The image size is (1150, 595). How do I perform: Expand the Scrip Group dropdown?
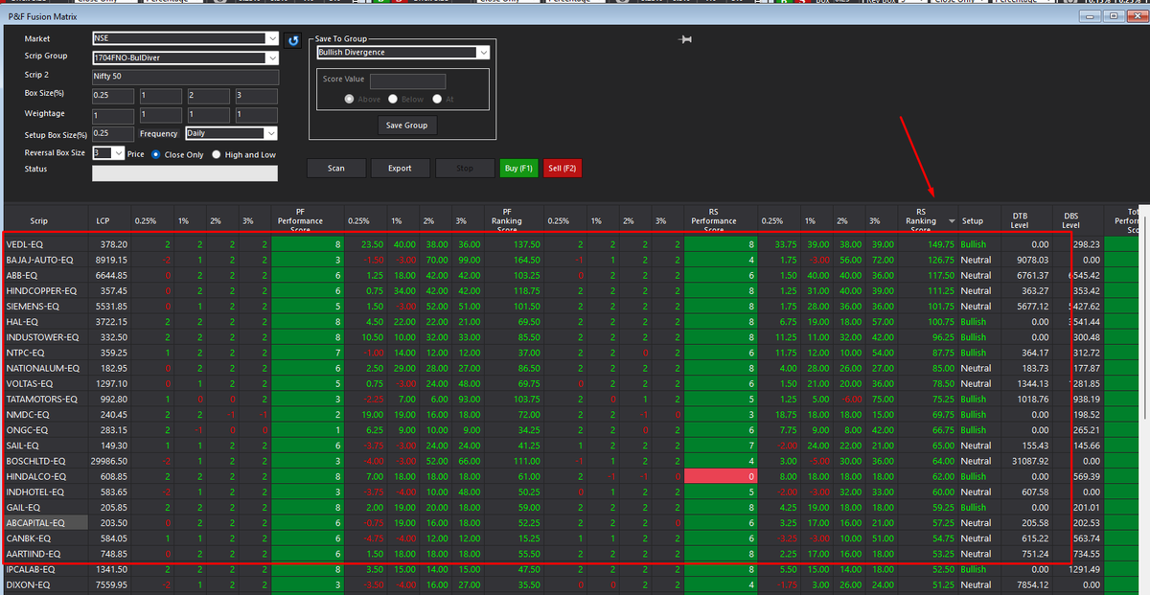[272, 57]
